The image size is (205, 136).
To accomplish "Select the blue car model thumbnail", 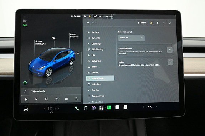I will (x=52, y=62).
